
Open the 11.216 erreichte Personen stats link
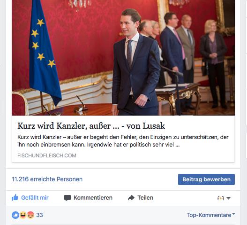point(47,179)
